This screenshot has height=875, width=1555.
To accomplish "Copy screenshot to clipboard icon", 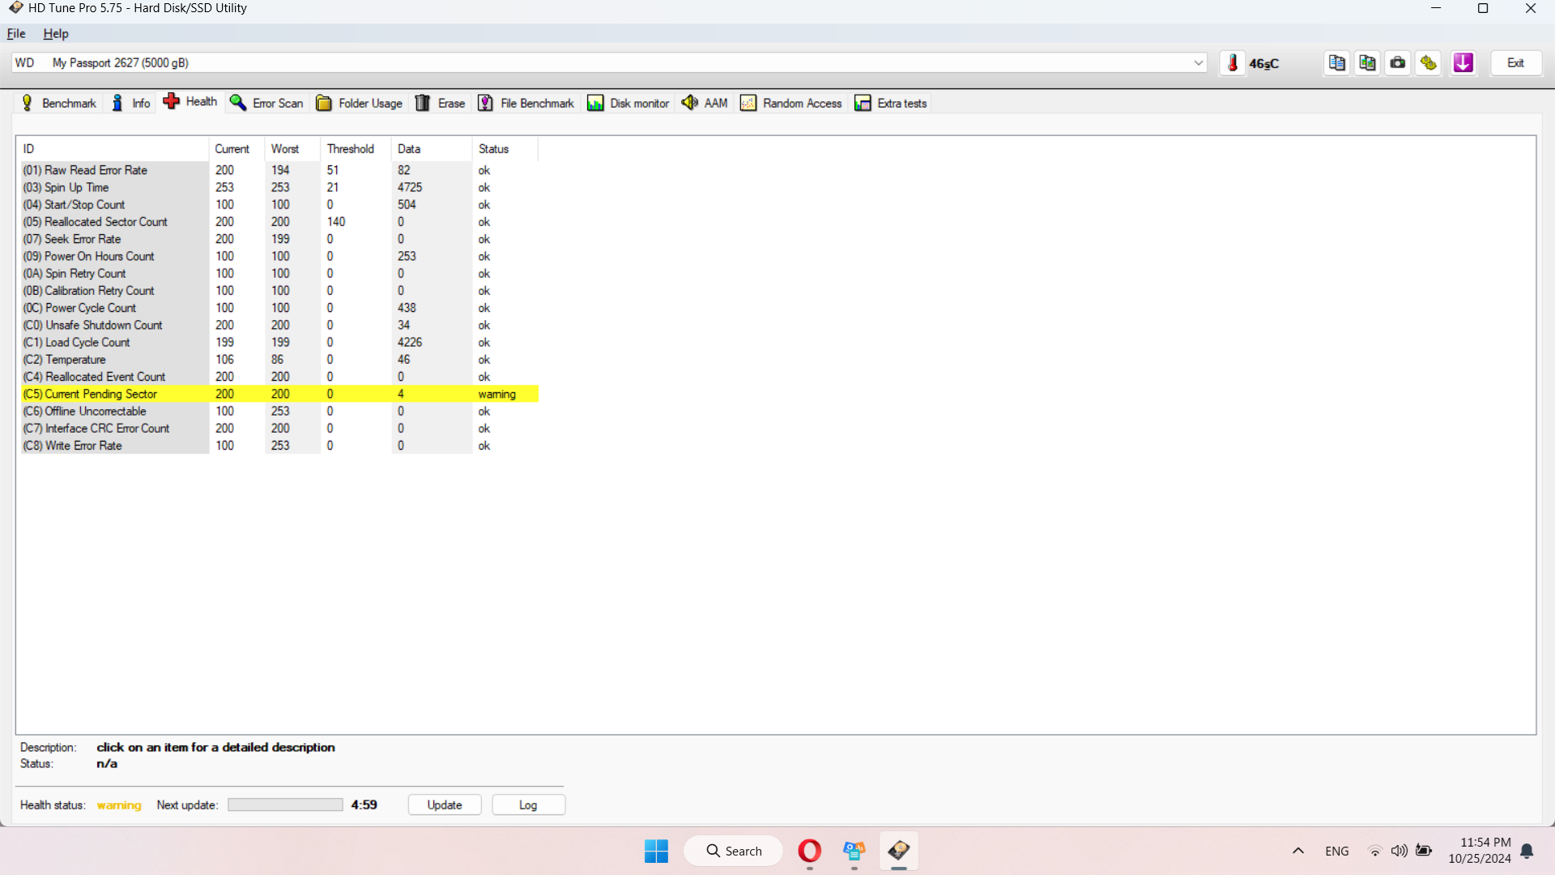I will click(x=1368, y=63).
